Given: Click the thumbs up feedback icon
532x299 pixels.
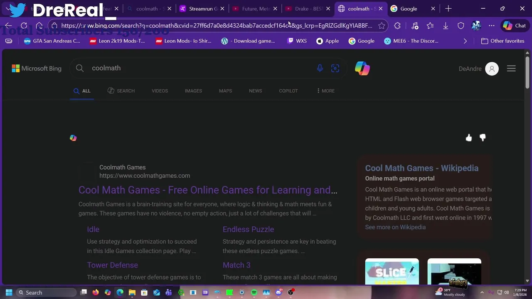Looking at the screenshot, I should [469, 138].
